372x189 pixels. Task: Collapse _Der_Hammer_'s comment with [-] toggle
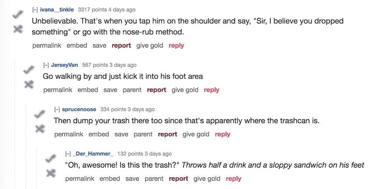tap(68, 154)
